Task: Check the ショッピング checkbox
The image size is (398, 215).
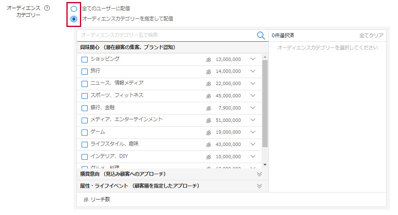Action: [x=84, y=60]
